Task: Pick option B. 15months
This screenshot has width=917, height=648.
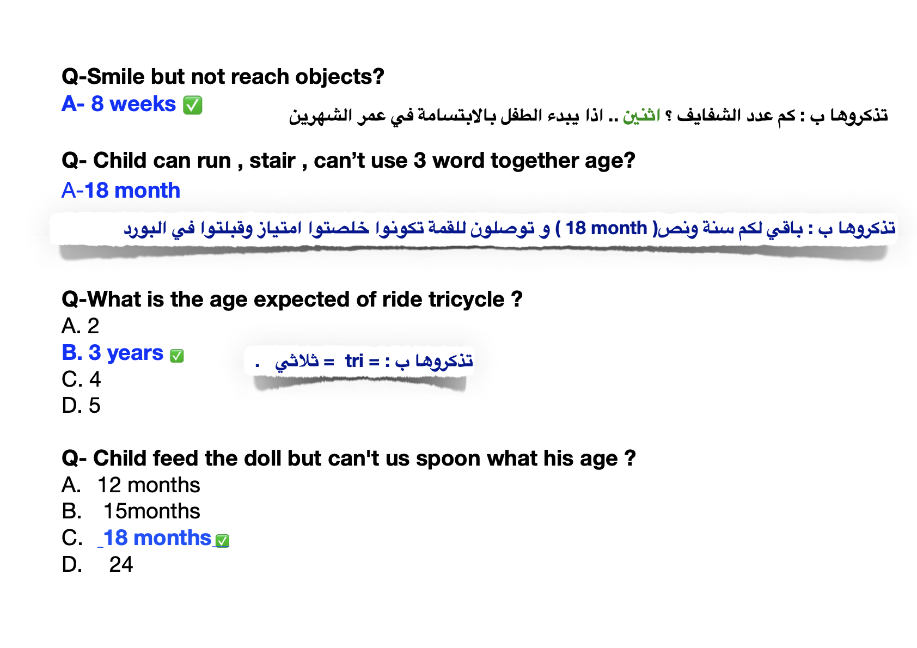Action: pos(131,511)
